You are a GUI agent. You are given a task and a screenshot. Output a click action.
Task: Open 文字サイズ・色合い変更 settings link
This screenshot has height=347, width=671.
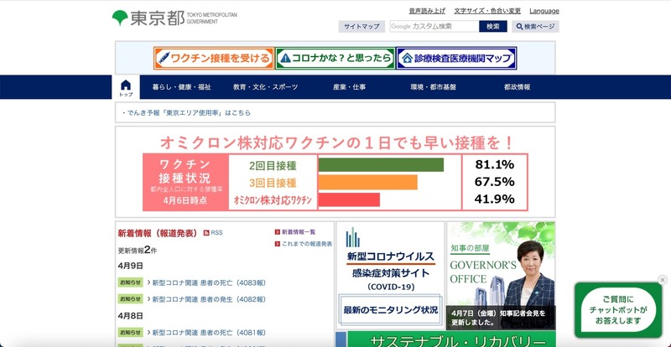[487, 11]
